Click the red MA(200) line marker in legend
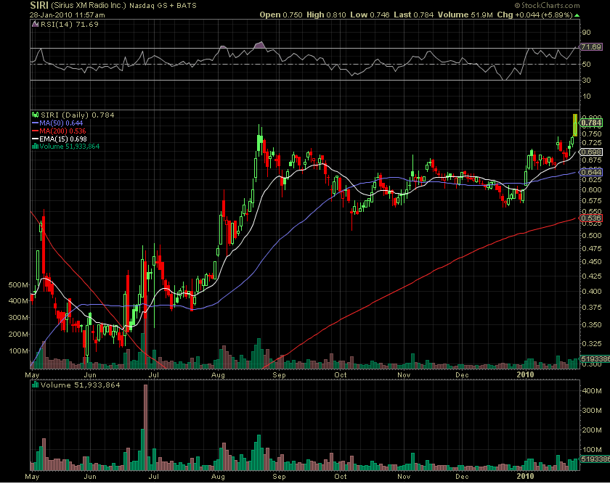Viewport: 610px width, 484px height. point(35,131)
